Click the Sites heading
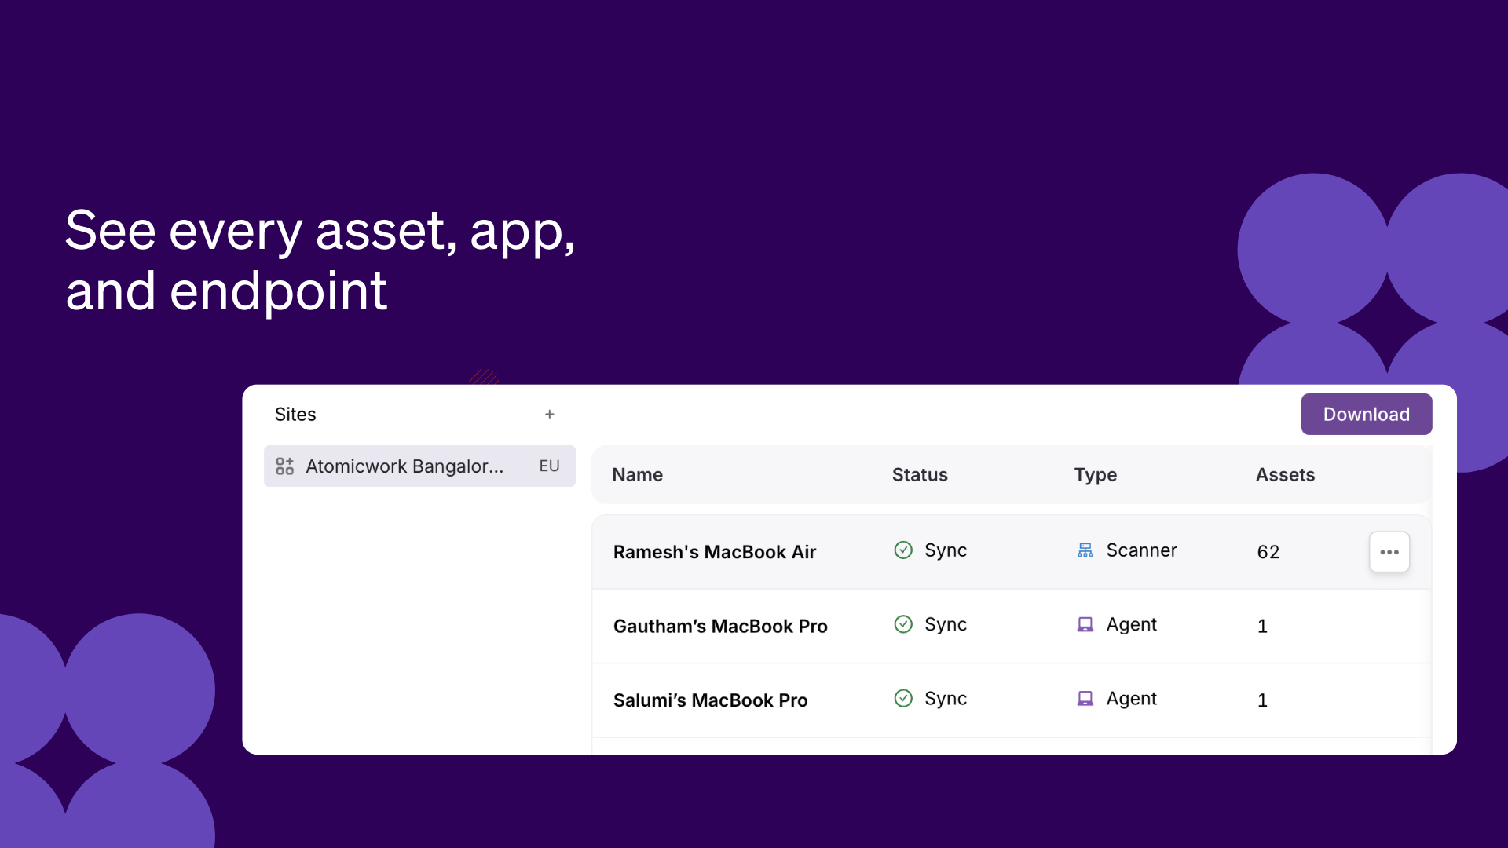 (x=295, y=415)
